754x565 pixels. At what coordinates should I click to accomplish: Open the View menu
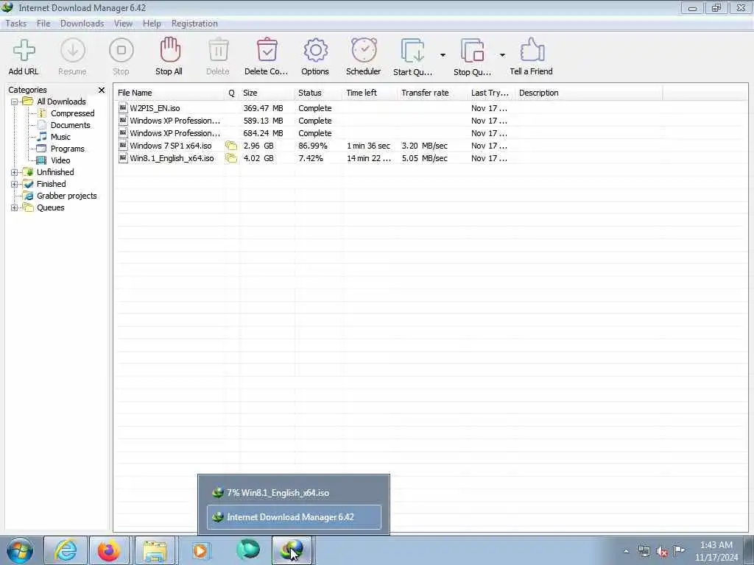(x=123, y=24)
